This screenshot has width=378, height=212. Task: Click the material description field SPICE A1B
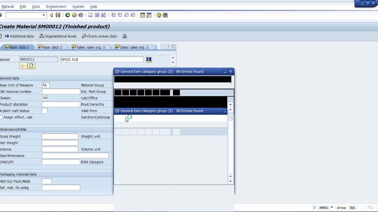coord(102,59)
